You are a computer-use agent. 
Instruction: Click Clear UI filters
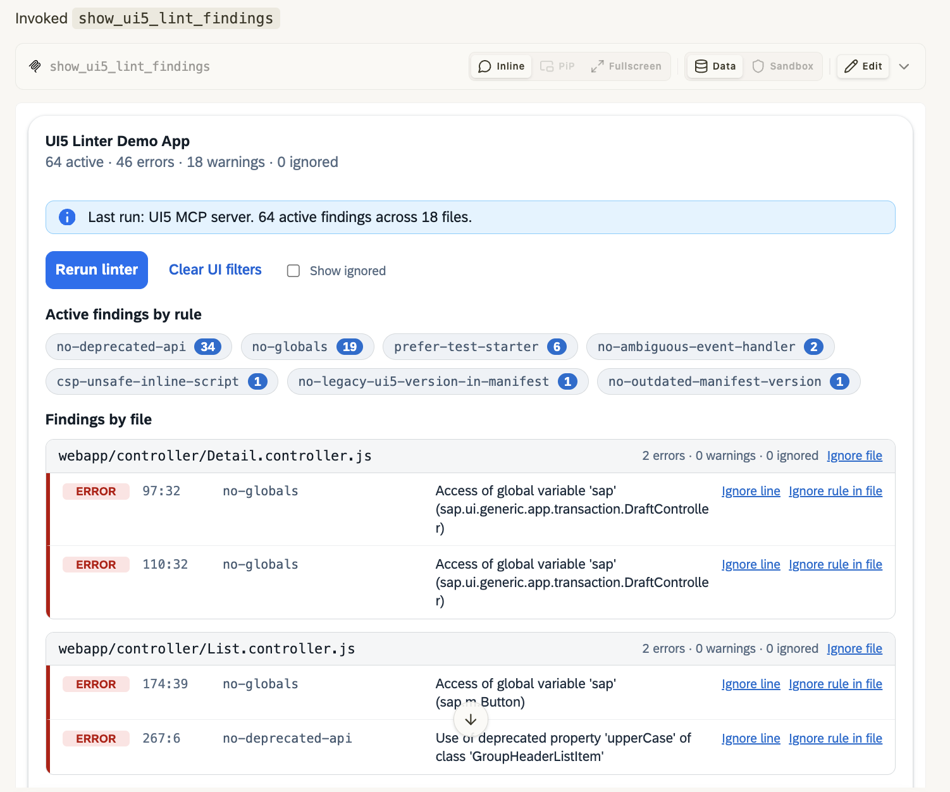coord(215,269)
